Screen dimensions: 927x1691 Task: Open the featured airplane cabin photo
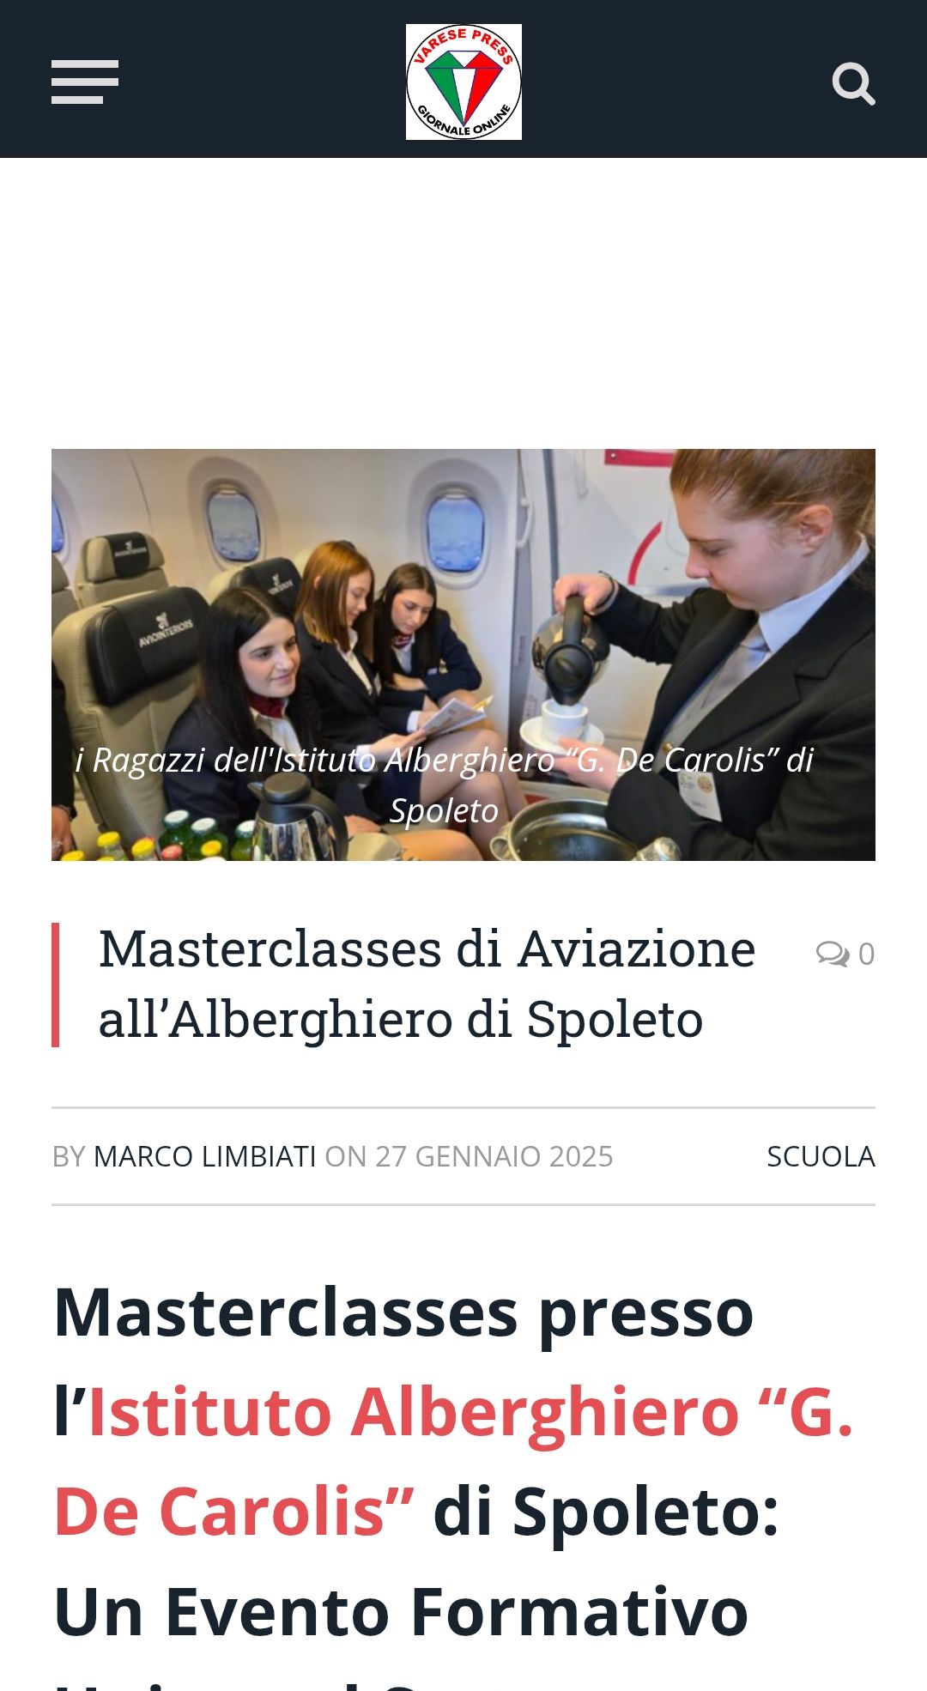(463, 654)
